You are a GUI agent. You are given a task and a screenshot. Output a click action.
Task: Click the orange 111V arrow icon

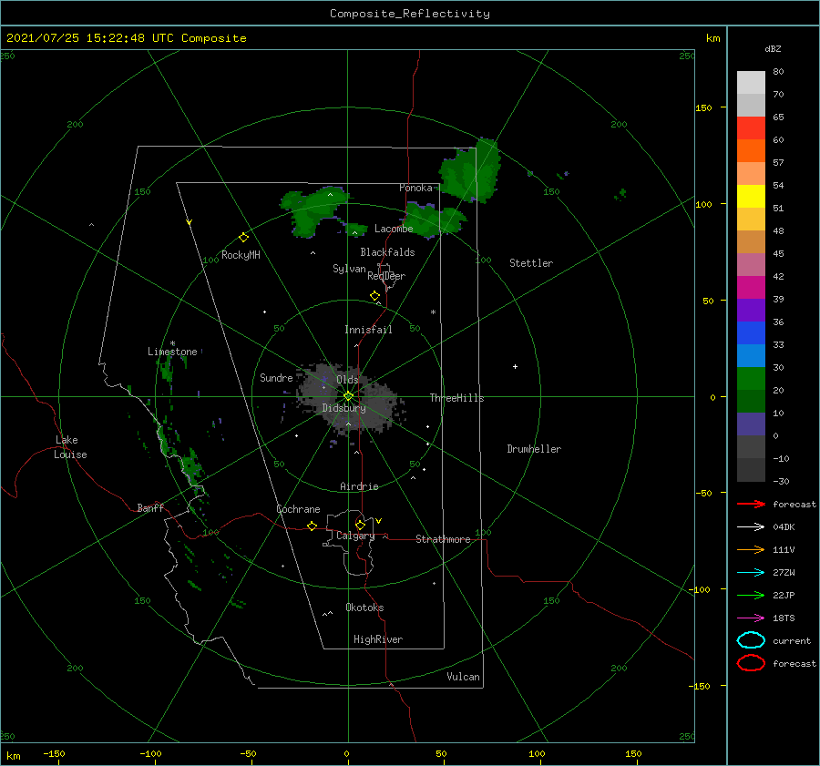coord(751,549)
